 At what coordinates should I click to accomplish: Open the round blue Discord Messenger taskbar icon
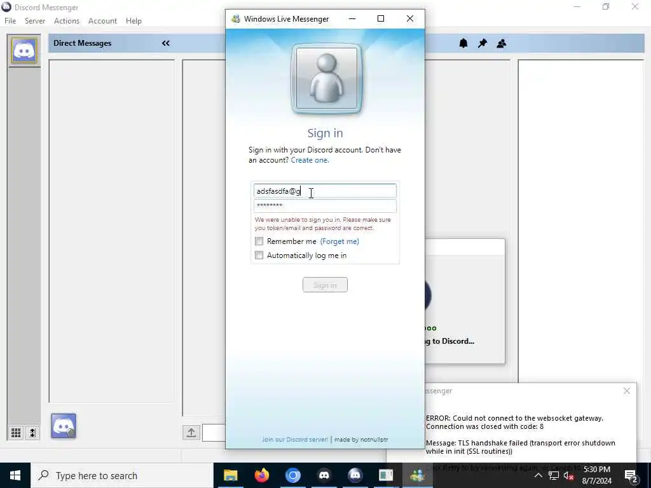click(355, 475)
